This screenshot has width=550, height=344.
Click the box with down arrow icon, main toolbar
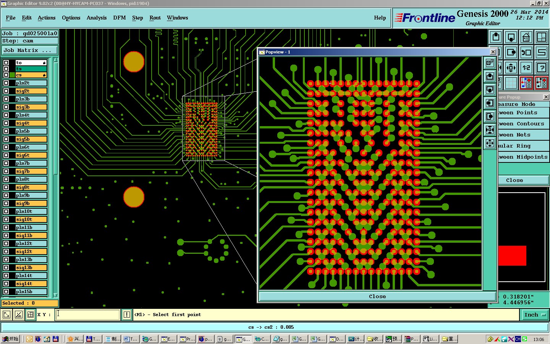click(x=511, y=37)
